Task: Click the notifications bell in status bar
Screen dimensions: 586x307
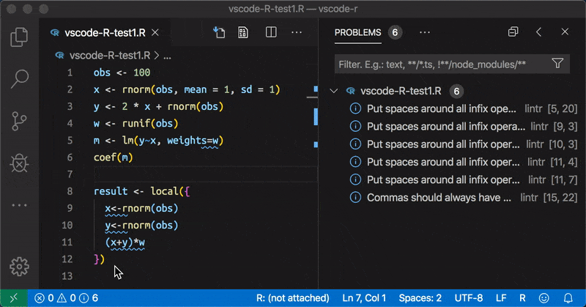Action: (568, 298)
